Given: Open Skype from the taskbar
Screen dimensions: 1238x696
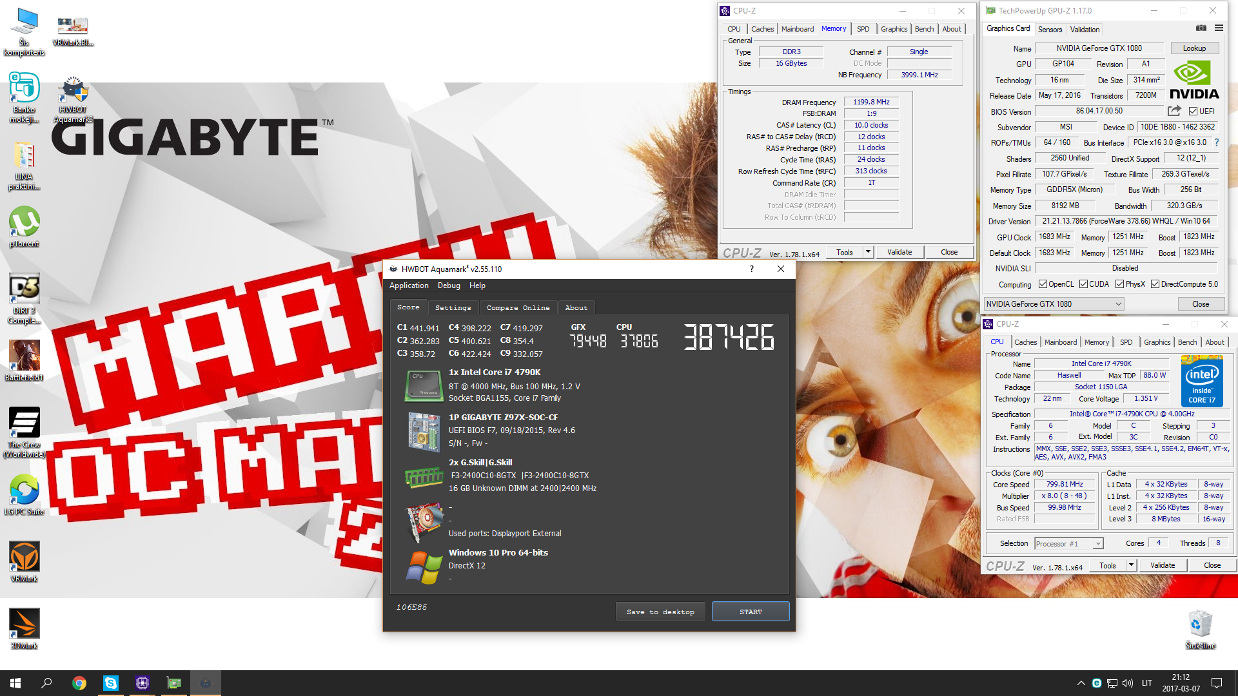Looking at the screenshot, I should click(x=111, y=683).
